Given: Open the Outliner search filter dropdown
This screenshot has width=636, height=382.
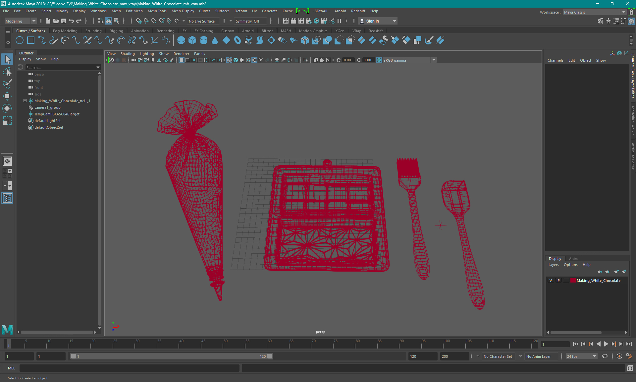Looking at the screenshot, I should click(x=98, y=67).
